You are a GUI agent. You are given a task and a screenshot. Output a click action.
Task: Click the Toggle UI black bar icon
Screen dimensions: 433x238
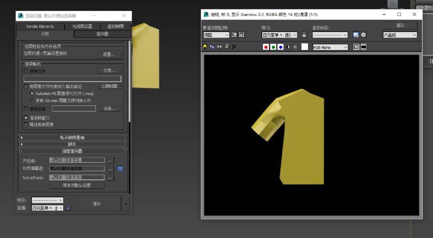point(364,47)
